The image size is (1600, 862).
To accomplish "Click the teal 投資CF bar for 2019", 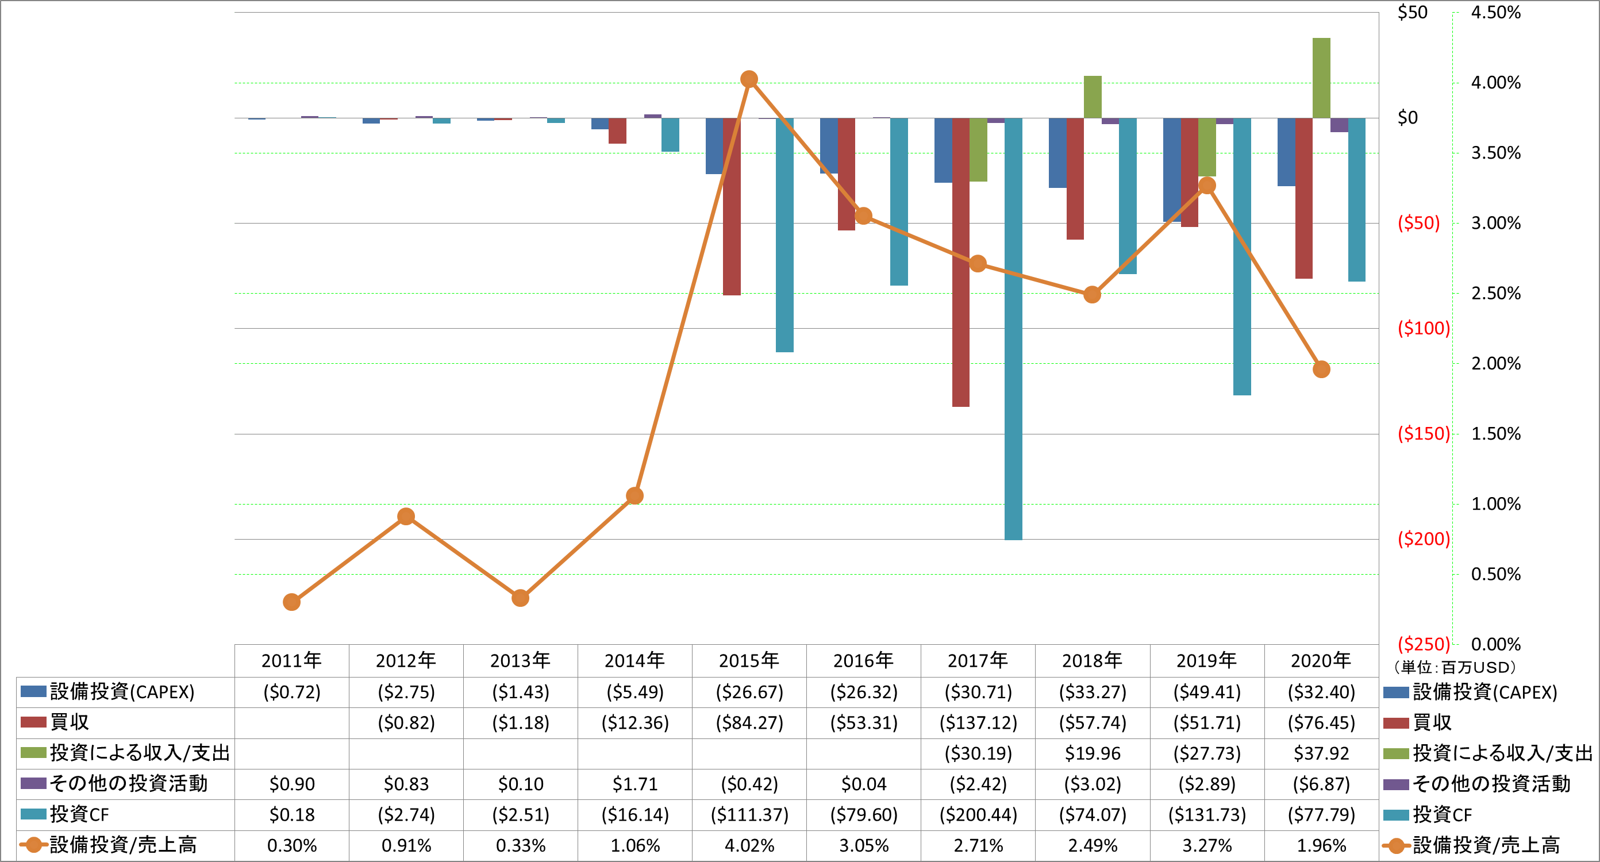I will [1241, 256].
